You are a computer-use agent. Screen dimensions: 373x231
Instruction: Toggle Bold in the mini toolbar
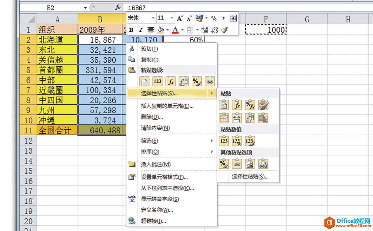pos(131,30)
